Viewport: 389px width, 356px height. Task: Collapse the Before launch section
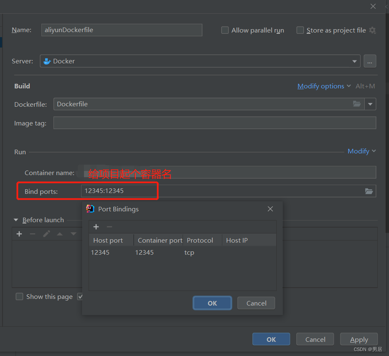tap(16, 220)
